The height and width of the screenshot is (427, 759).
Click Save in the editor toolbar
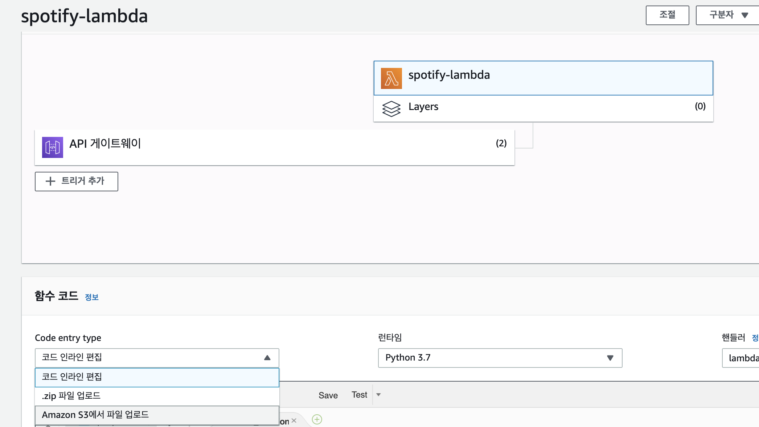pos(328,395)
